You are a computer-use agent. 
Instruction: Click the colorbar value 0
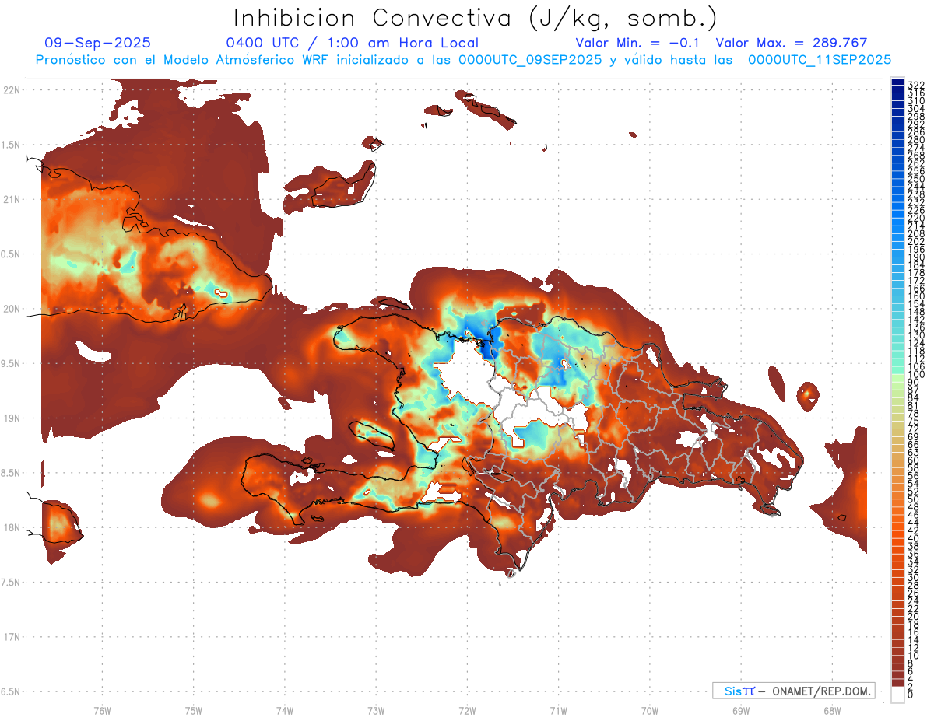pos(911,695)
